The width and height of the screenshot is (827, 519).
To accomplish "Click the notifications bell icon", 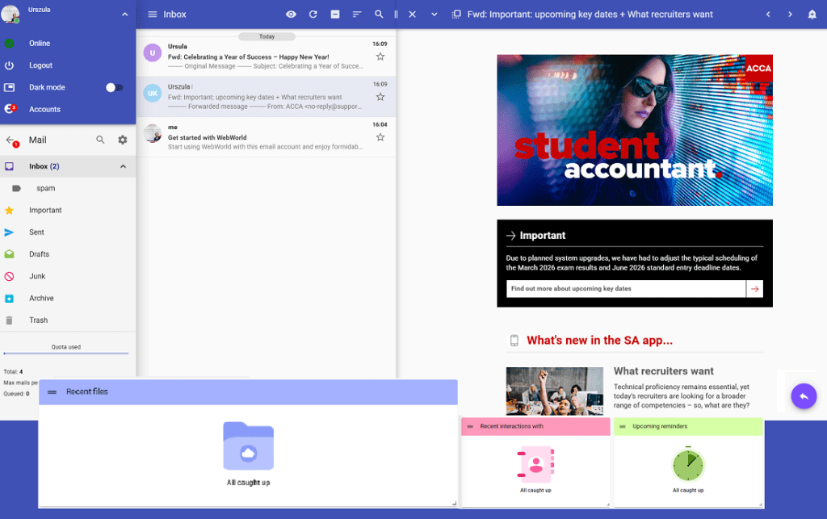I will pos(812,15).
